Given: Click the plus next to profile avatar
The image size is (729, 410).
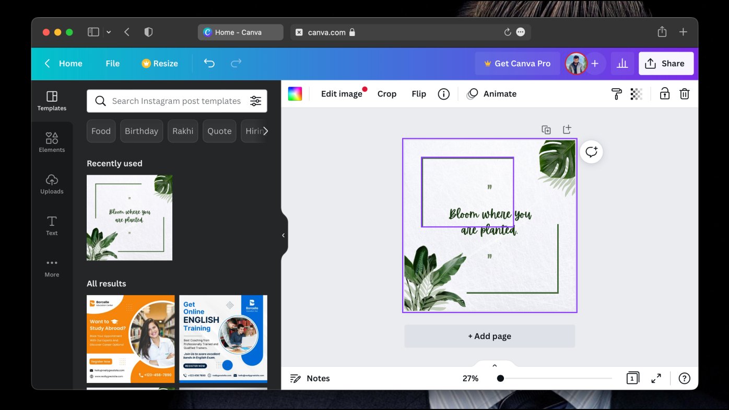Looking at the screenshot, I should 595,63.
